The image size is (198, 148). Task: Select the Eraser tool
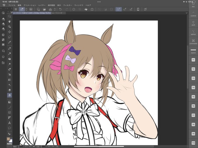[x=10, y=90]
